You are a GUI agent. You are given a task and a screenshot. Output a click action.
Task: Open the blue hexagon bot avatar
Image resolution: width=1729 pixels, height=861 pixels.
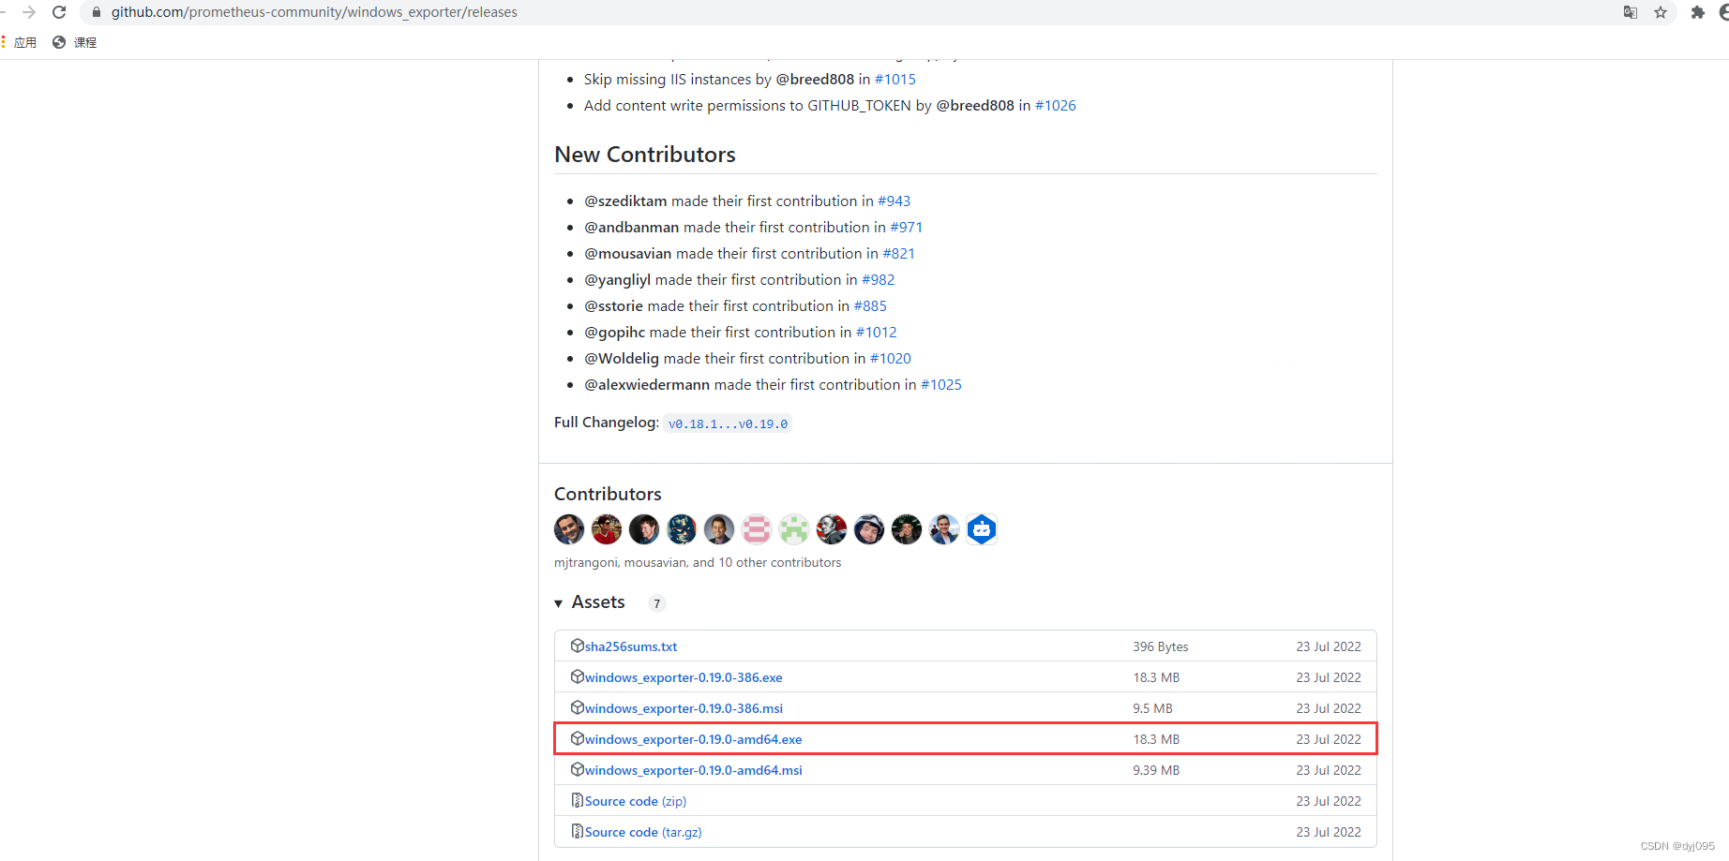point(982,529)
